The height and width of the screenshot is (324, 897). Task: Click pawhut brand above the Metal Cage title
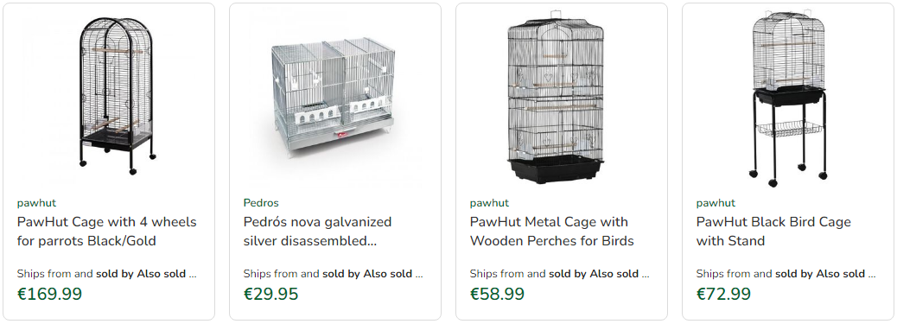[x=489, y=203]
